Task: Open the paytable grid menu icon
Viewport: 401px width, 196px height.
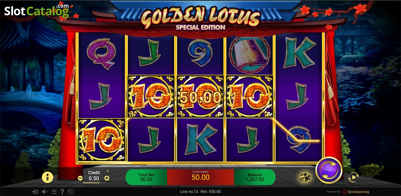Action: point(53,192)
